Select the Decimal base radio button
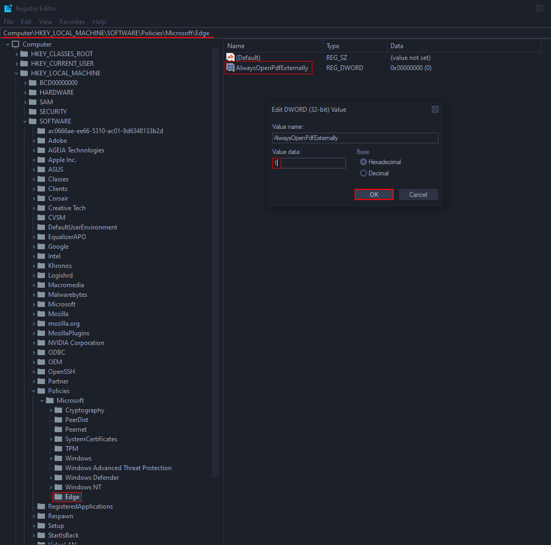Viewport: 551px width, 545px height. coord(363,173)
